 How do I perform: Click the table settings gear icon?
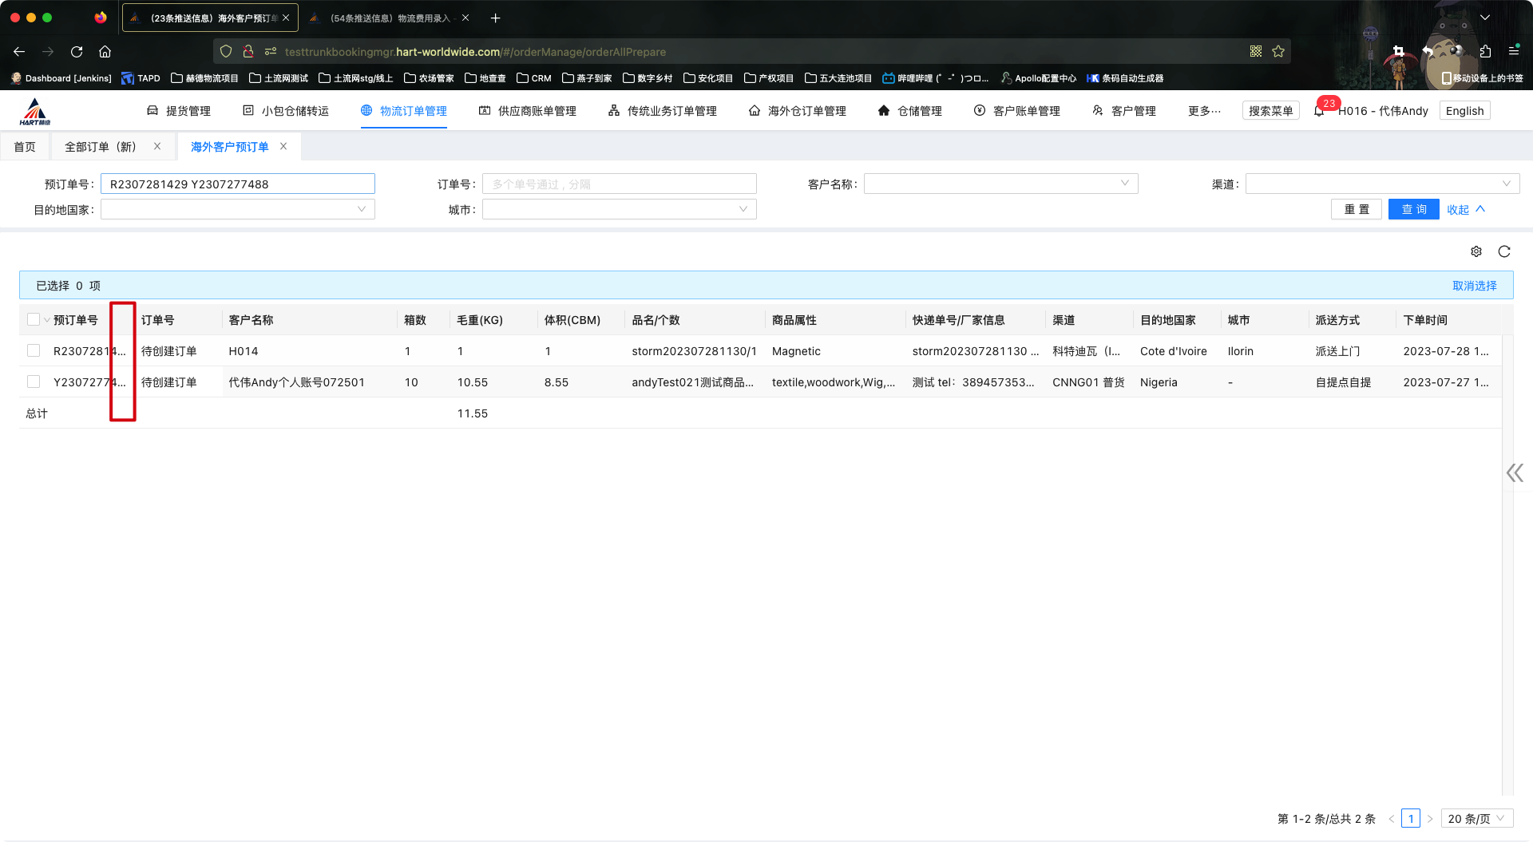coord(1476,251)
